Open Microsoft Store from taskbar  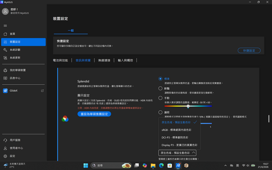coord(170,165)
